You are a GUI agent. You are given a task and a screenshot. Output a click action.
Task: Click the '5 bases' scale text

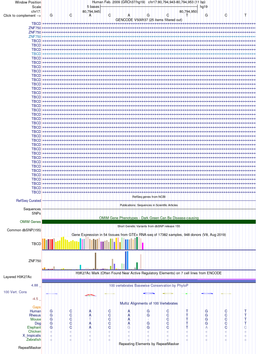pos(93,6)
